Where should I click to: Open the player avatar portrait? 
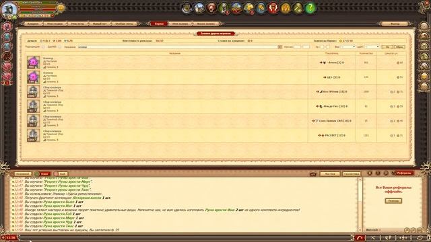click(x=9, y=9)
